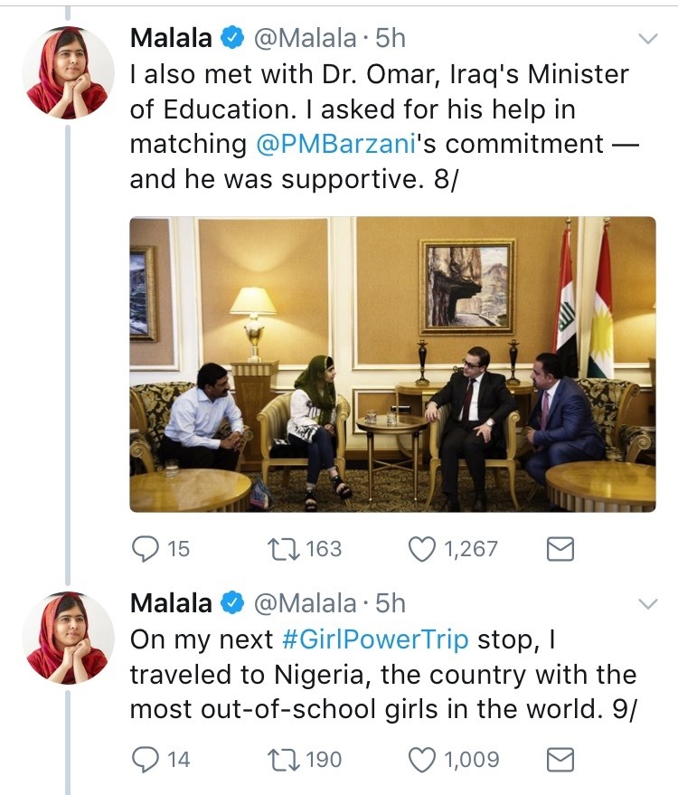Open the Malala display name on Nigeria tweet

(172, 603)
